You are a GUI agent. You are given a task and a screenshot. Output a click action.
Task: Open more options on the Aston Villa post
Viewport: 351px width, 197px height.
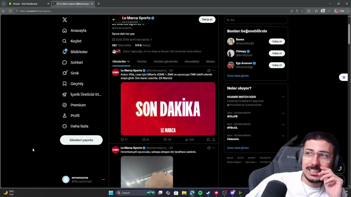click(x=214, y=71)
